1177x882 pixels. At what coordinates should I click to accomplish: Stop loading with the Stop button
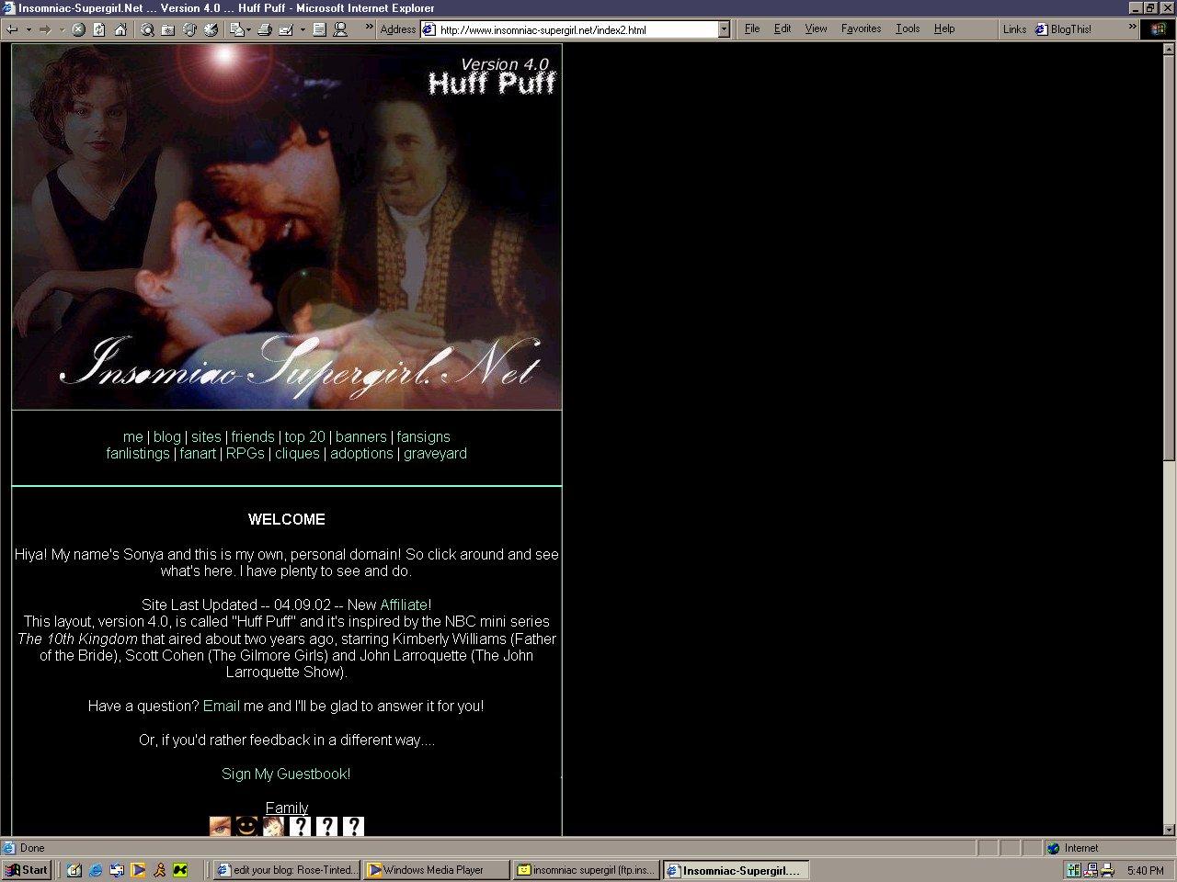(78, 29)
